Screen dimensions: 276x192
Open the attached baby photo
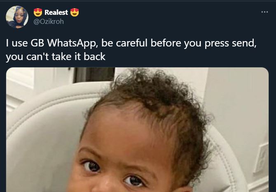coord(137,130)
